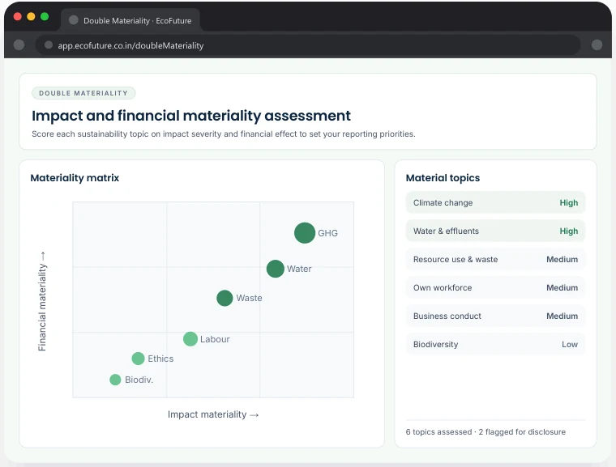The image size is (616, 467).
Task: Click the 'GHG' label in the matrix
Action: point(327,233)
